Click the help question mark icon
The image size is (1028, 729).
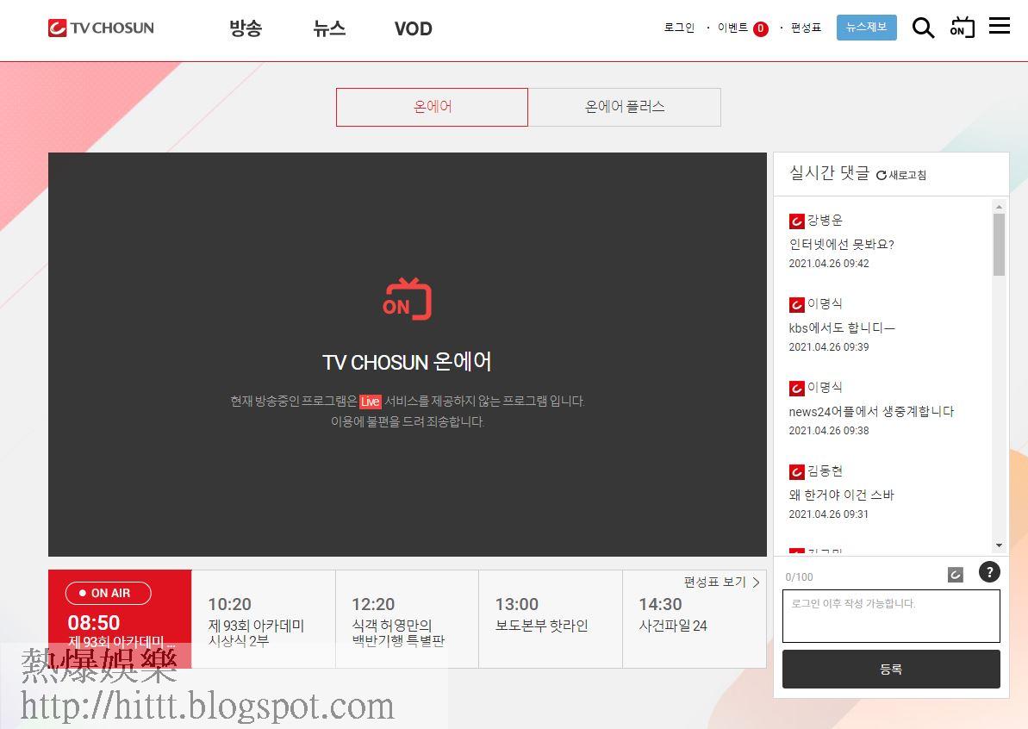(989, 572)
